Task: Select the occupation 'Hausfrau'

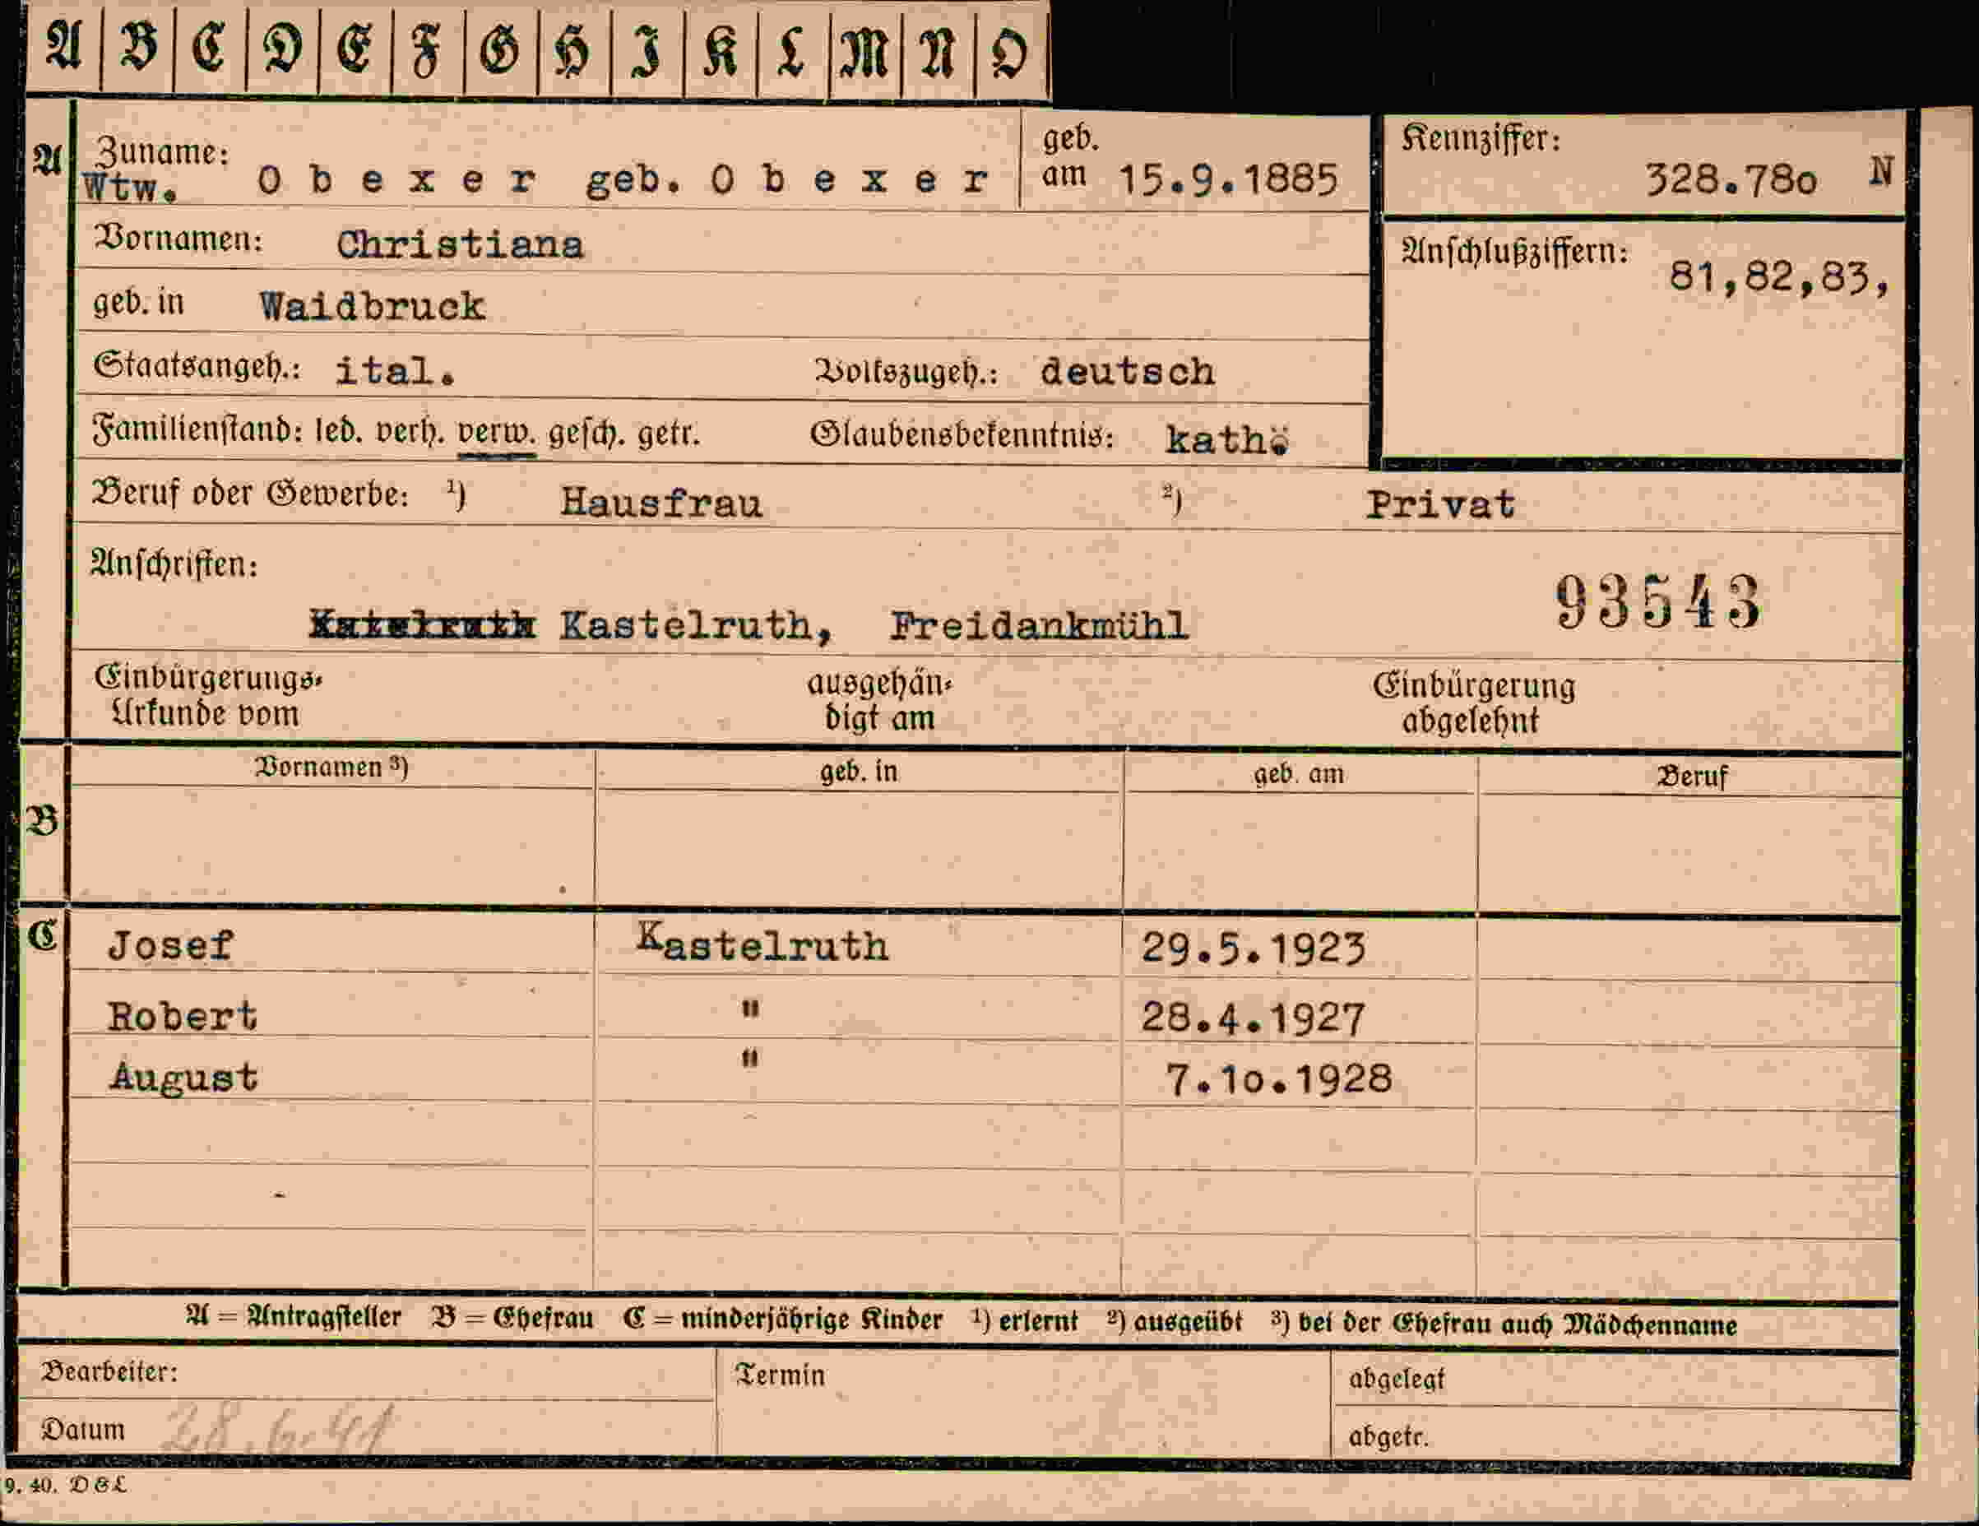Action: [661, 502]
